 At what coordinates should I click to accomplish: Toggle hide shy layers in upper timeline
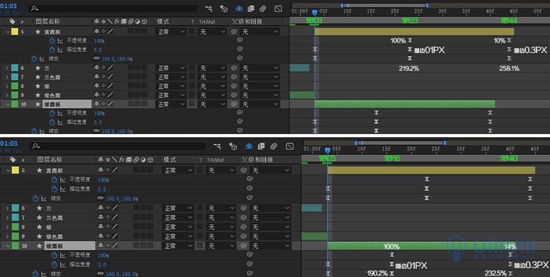(239, 9)
